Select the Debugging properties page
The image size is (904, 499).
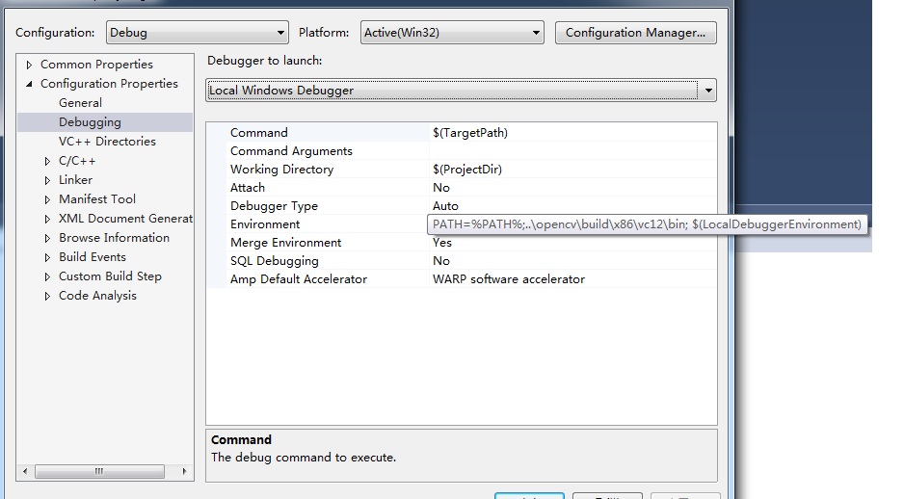coord(90,122)
